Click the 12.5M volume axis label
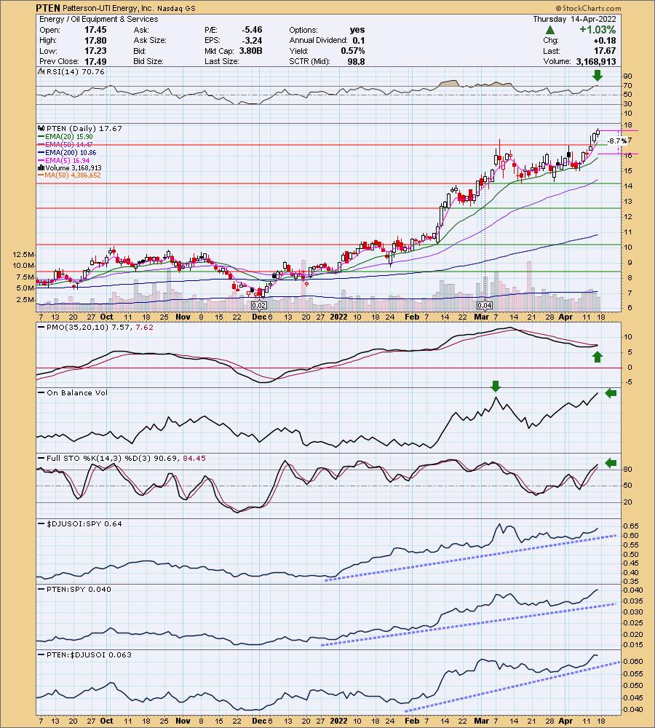The height and width of the screenshot is (728, 655). [x=25, y=254]
